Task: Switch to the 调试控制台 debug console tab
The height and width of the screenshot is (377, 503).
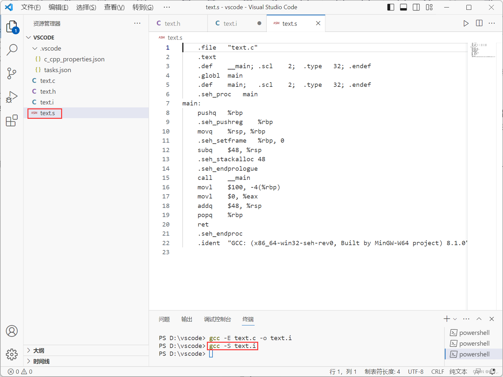Action: [217, 319]
